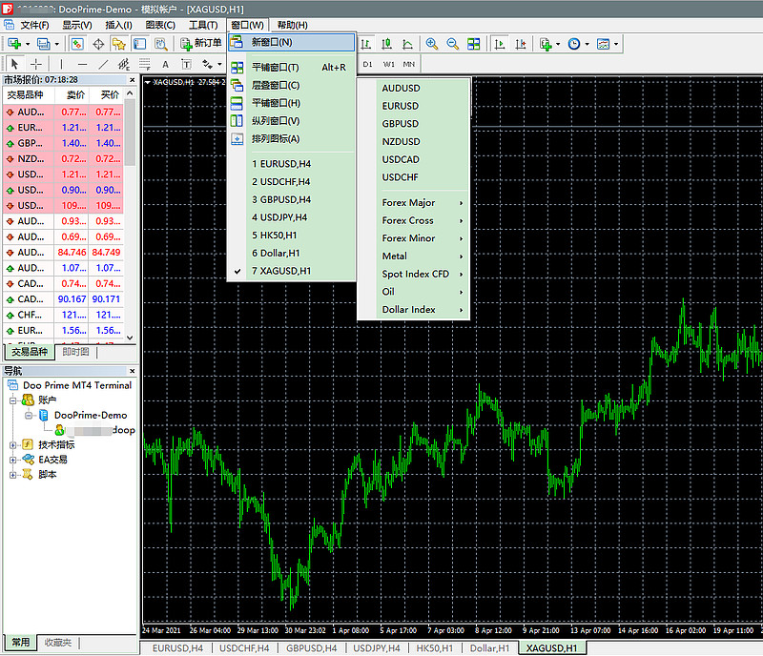Switch chart to bar chart icon
This screenshot has width=763, height=656.
coord(366,44)
